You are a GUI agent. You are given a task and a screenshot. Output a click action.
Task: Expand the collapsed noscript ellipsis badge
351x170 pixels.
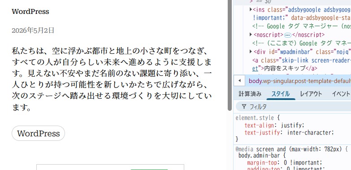click(288, 35)
